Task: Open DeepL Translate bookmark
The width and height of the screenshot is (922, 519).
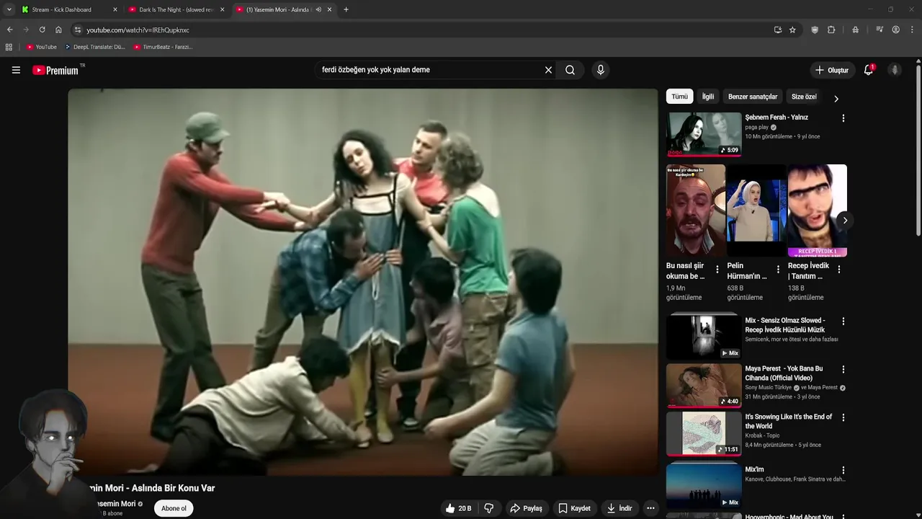Action: 95,47
